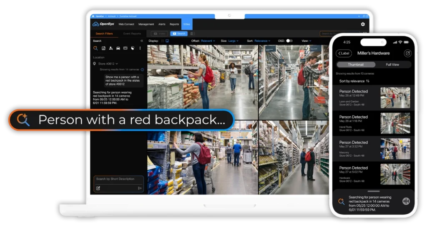Click the magnifier in the red backpack search bar
This screenshot has height=228, width=427.
coord(23,120)
